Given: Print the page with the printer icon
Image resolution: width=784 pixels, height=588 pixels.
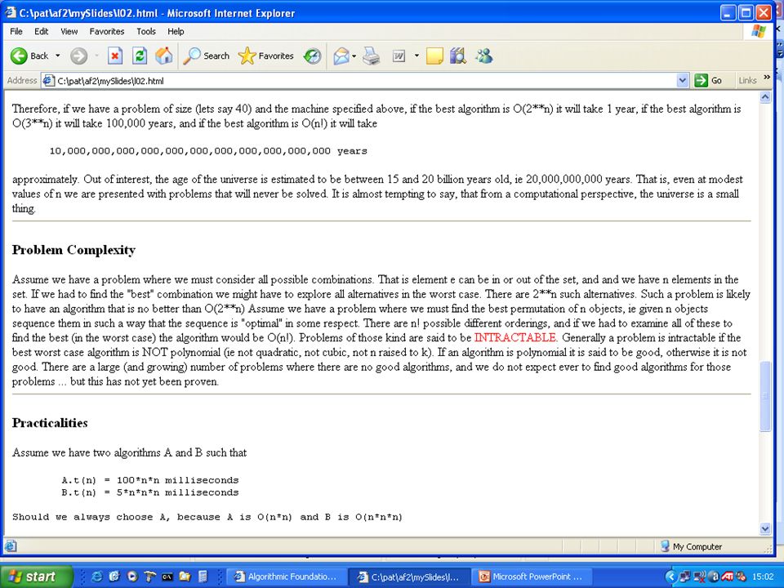Looking at the screenshot, I should [x=371, y=56].
